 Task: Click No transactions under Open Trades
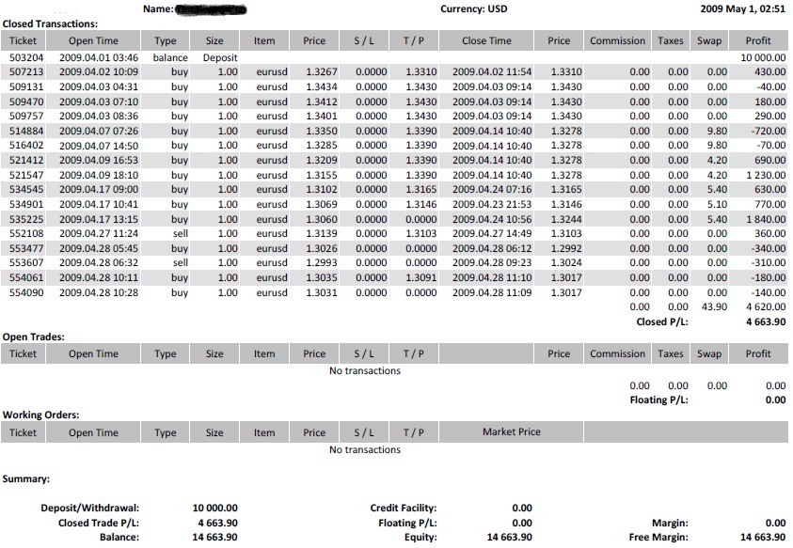point(365,370)
